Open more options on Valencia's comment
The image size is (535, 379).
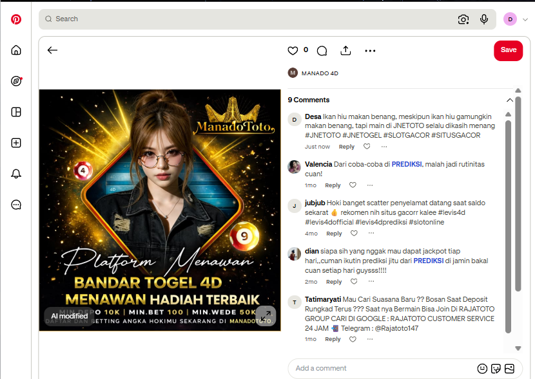370,185
